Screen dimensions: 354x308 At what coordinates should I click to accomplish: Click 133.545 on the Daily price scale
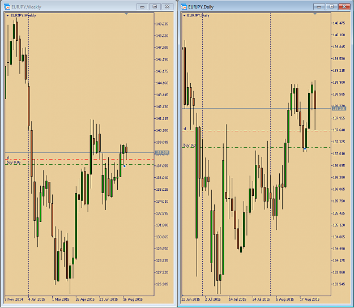[339, 284]
